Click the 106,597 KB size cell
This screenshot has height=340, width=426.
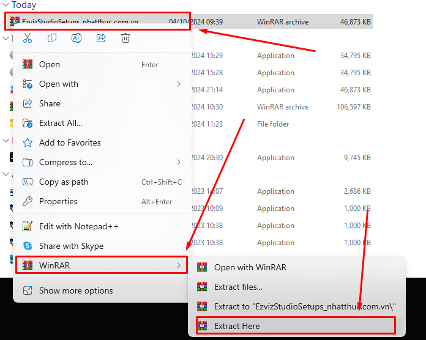[354, 107]
